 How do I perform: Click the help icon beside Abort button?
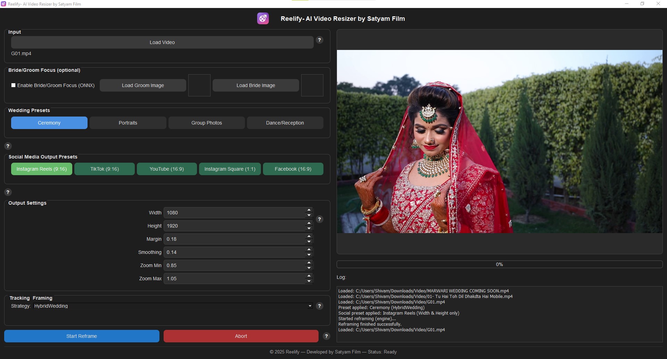pos(326,336)
